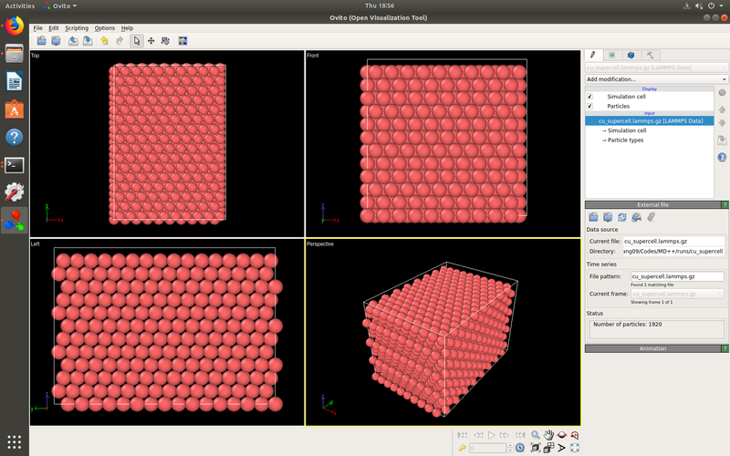Open the Scripting menu
730x456 pixels.
(77, 28)
